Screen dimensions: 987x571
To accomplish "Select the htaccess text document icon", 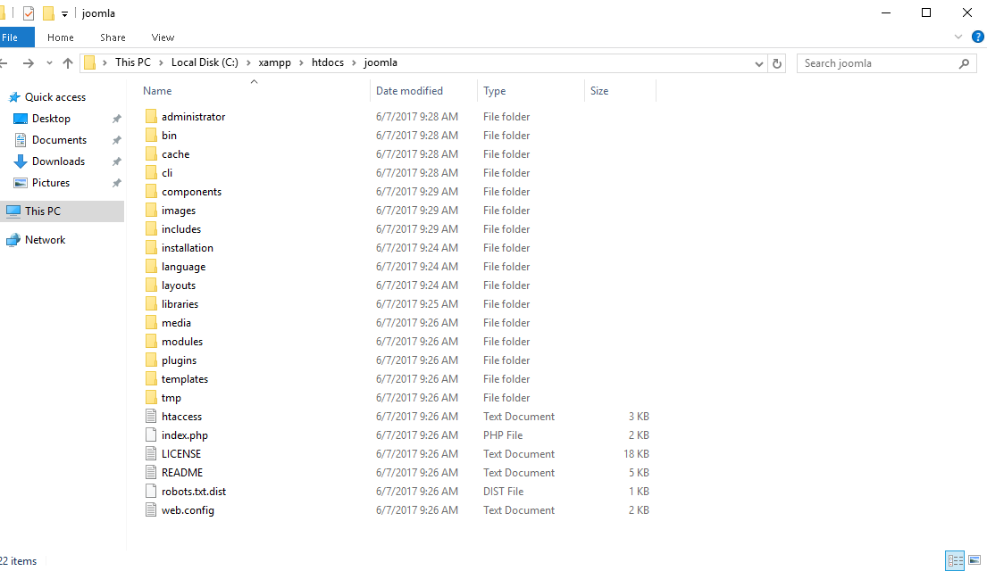I will pos(151,417).
